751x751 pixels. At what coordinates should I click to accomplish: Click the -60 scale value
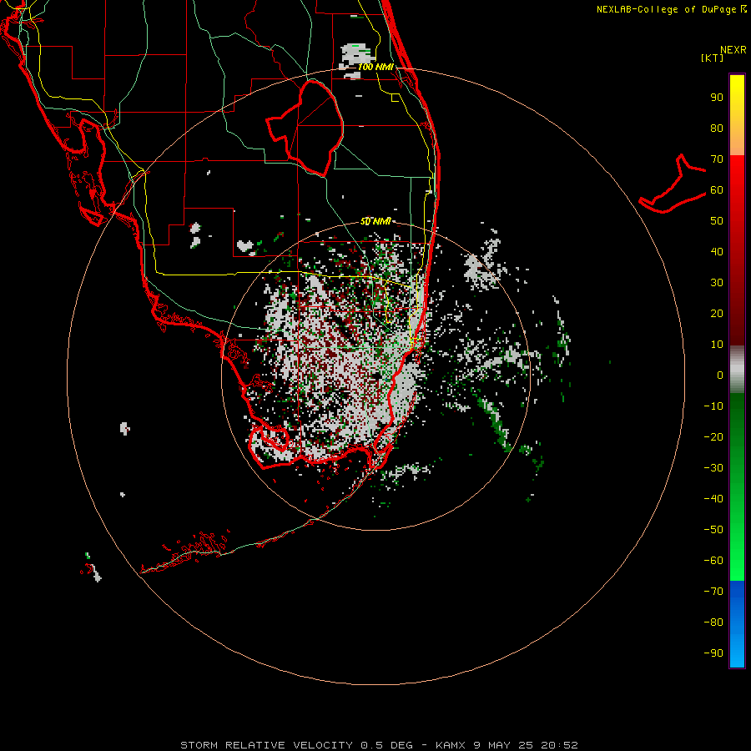[x=713, y=561]
